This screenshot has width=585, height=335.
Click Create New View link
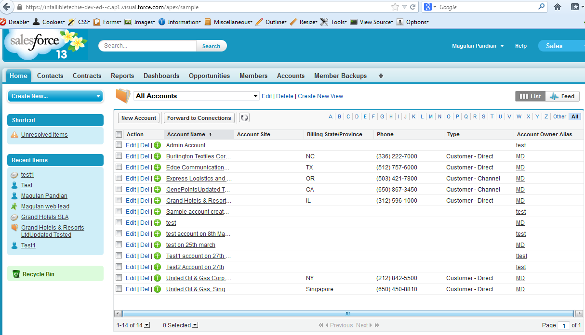320,96
